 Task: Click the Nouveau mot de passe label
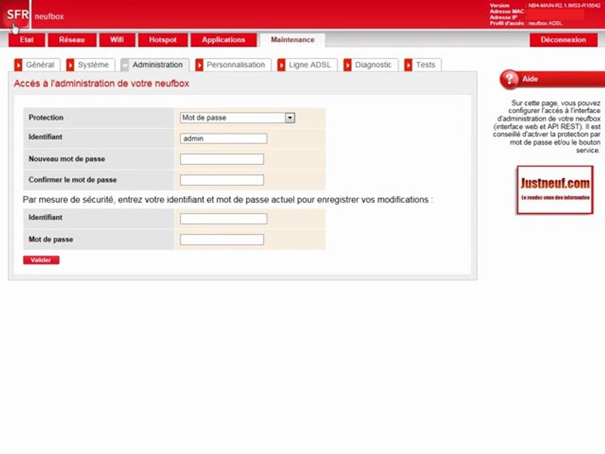coord(67,159)
